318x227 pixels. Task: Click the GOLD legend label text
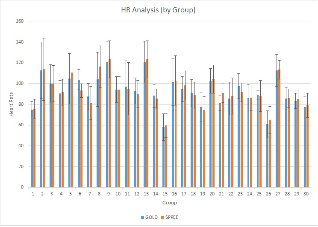tap(150, 217)
